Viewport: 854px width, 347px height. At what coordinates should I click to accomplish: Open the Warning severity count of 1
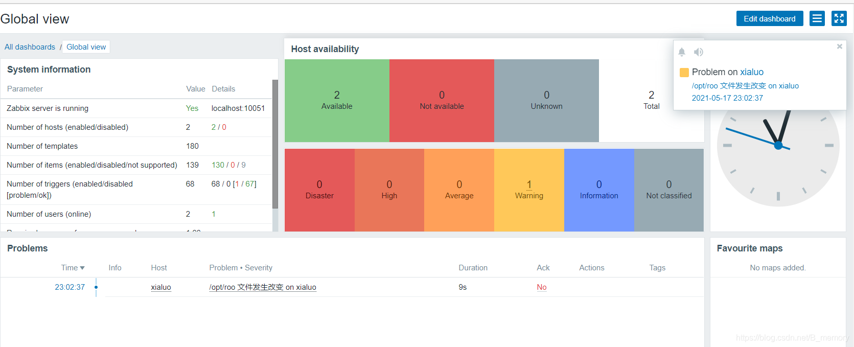coord(529,184)
